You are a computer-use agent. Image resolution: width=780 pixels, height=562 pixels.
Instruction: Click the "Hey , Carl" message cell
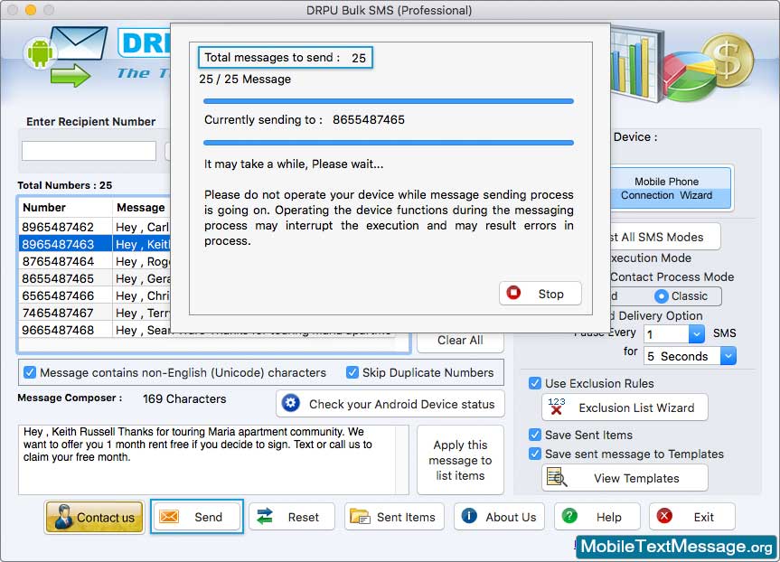tap(142, 228)
